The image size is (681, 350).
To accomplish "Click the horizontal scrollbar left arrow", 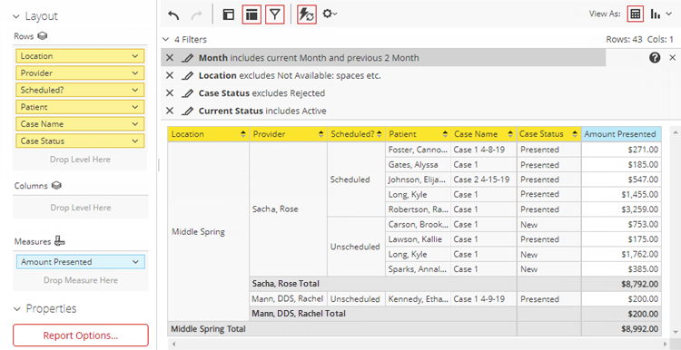I will pos(173,344).
